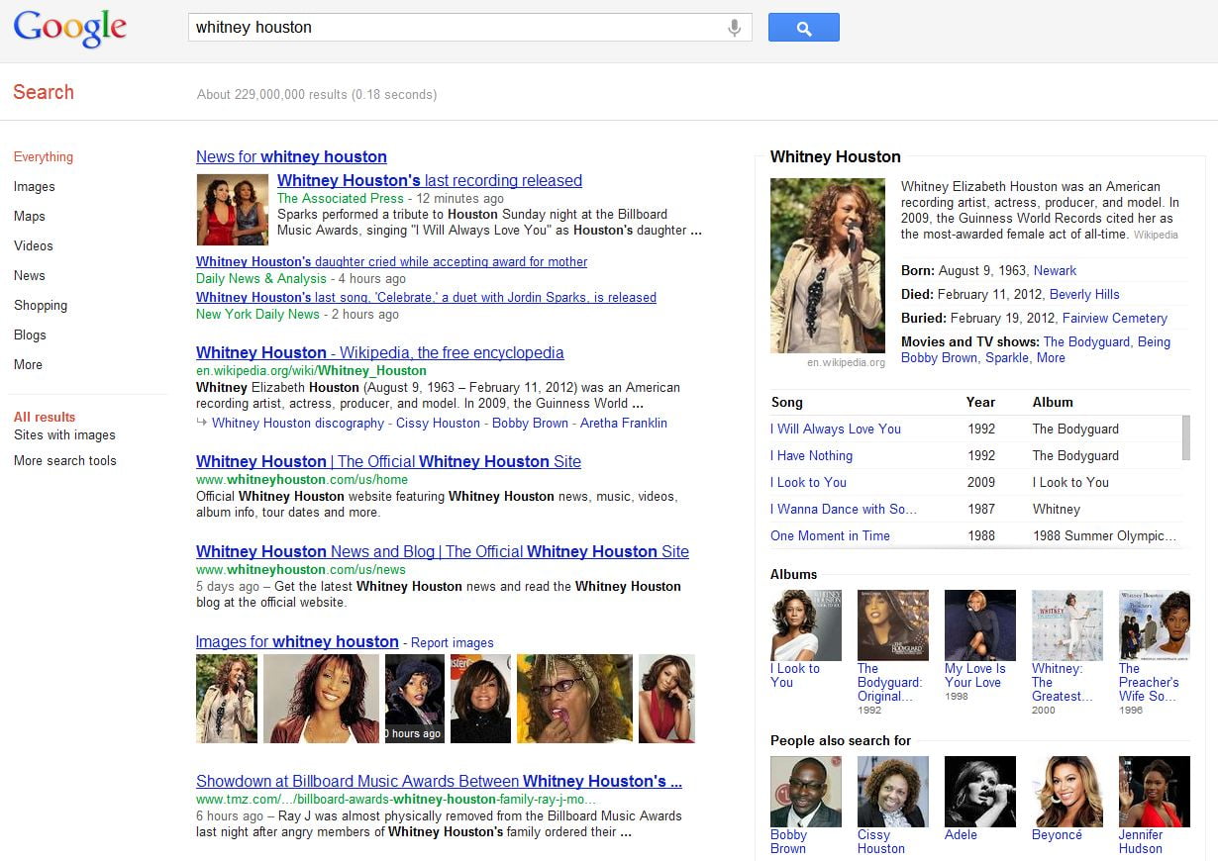
Task: Open Beverly Hills link
Action: [1084, 294]
